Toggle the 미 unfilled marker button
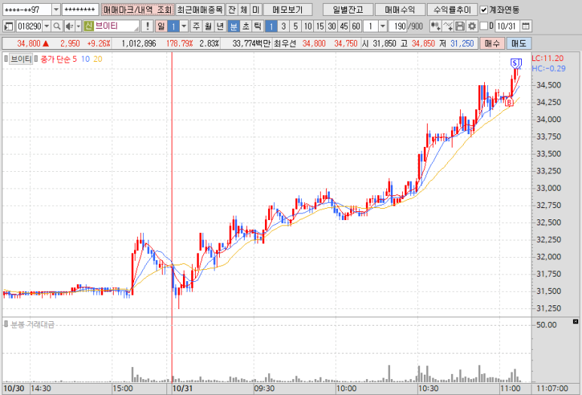Image resolution: width=582 pixels, height=395 pixels. pyautogui.click(x=256, y=10)
